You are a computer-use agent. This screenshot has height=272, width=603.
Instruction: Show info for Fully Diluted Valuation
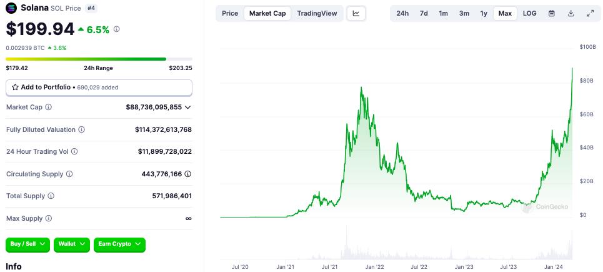pos(82,130)
